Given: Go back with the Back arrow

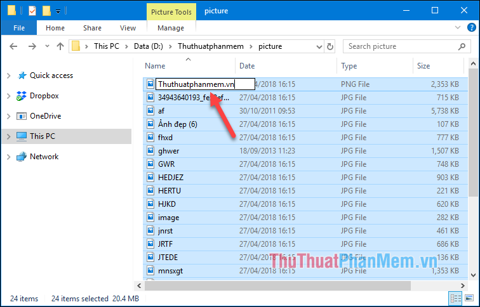Looking at the screenshot, I should tap(13, 46).
